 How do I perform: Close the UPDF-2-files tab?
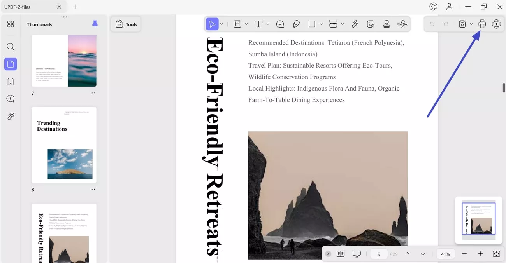point(59,7)
